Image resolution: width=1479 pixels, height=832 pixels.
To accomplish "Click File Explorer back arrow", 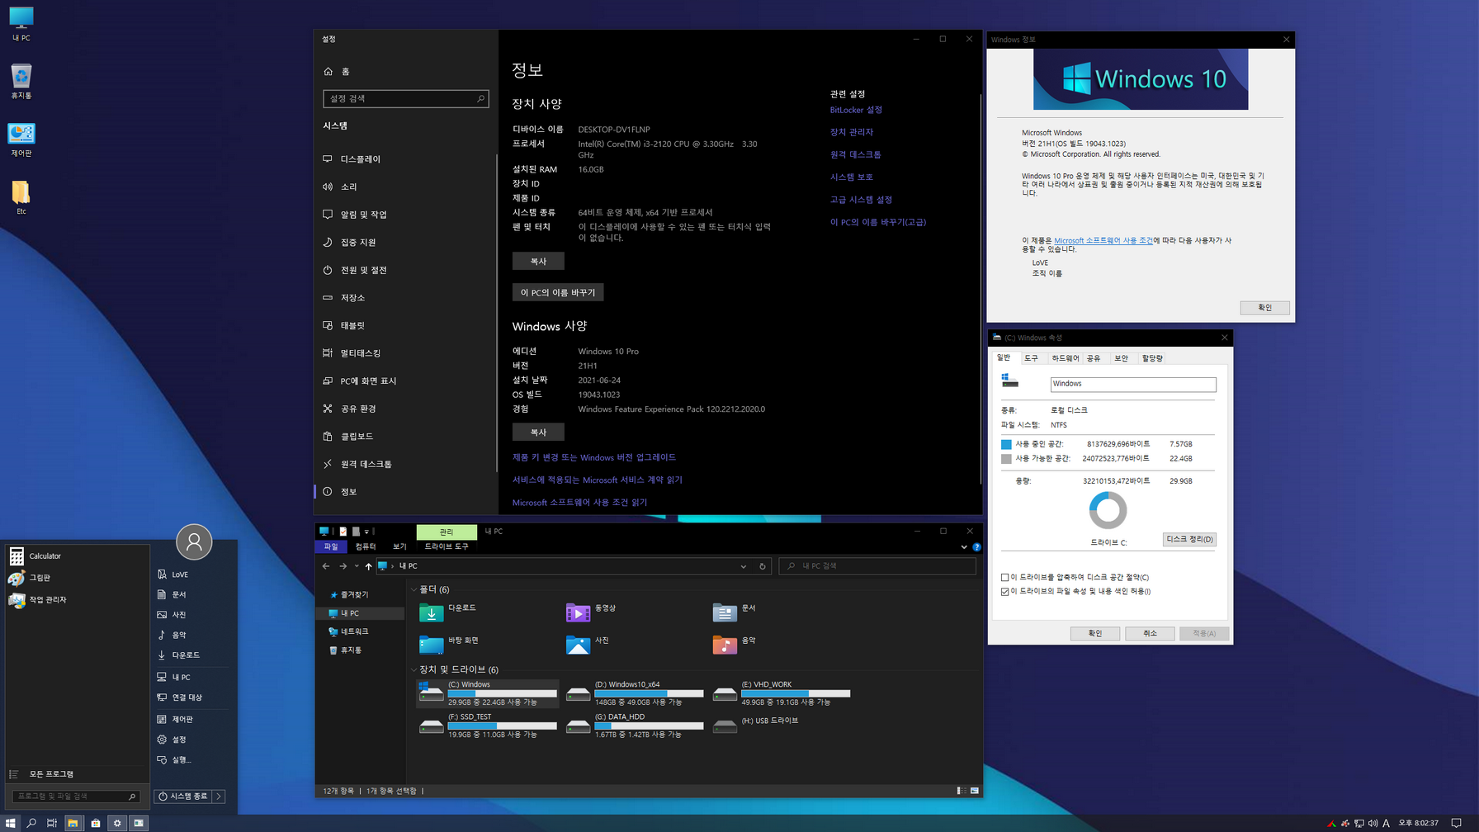I will tap(326, 566).
